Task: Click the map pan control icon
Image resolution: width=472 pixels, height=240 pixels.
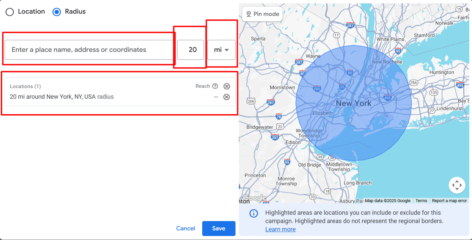Action: point(457,185)
